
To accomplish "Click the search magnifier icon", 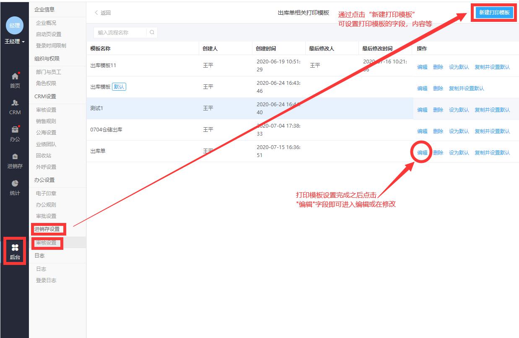I will [x=152, y=32].
